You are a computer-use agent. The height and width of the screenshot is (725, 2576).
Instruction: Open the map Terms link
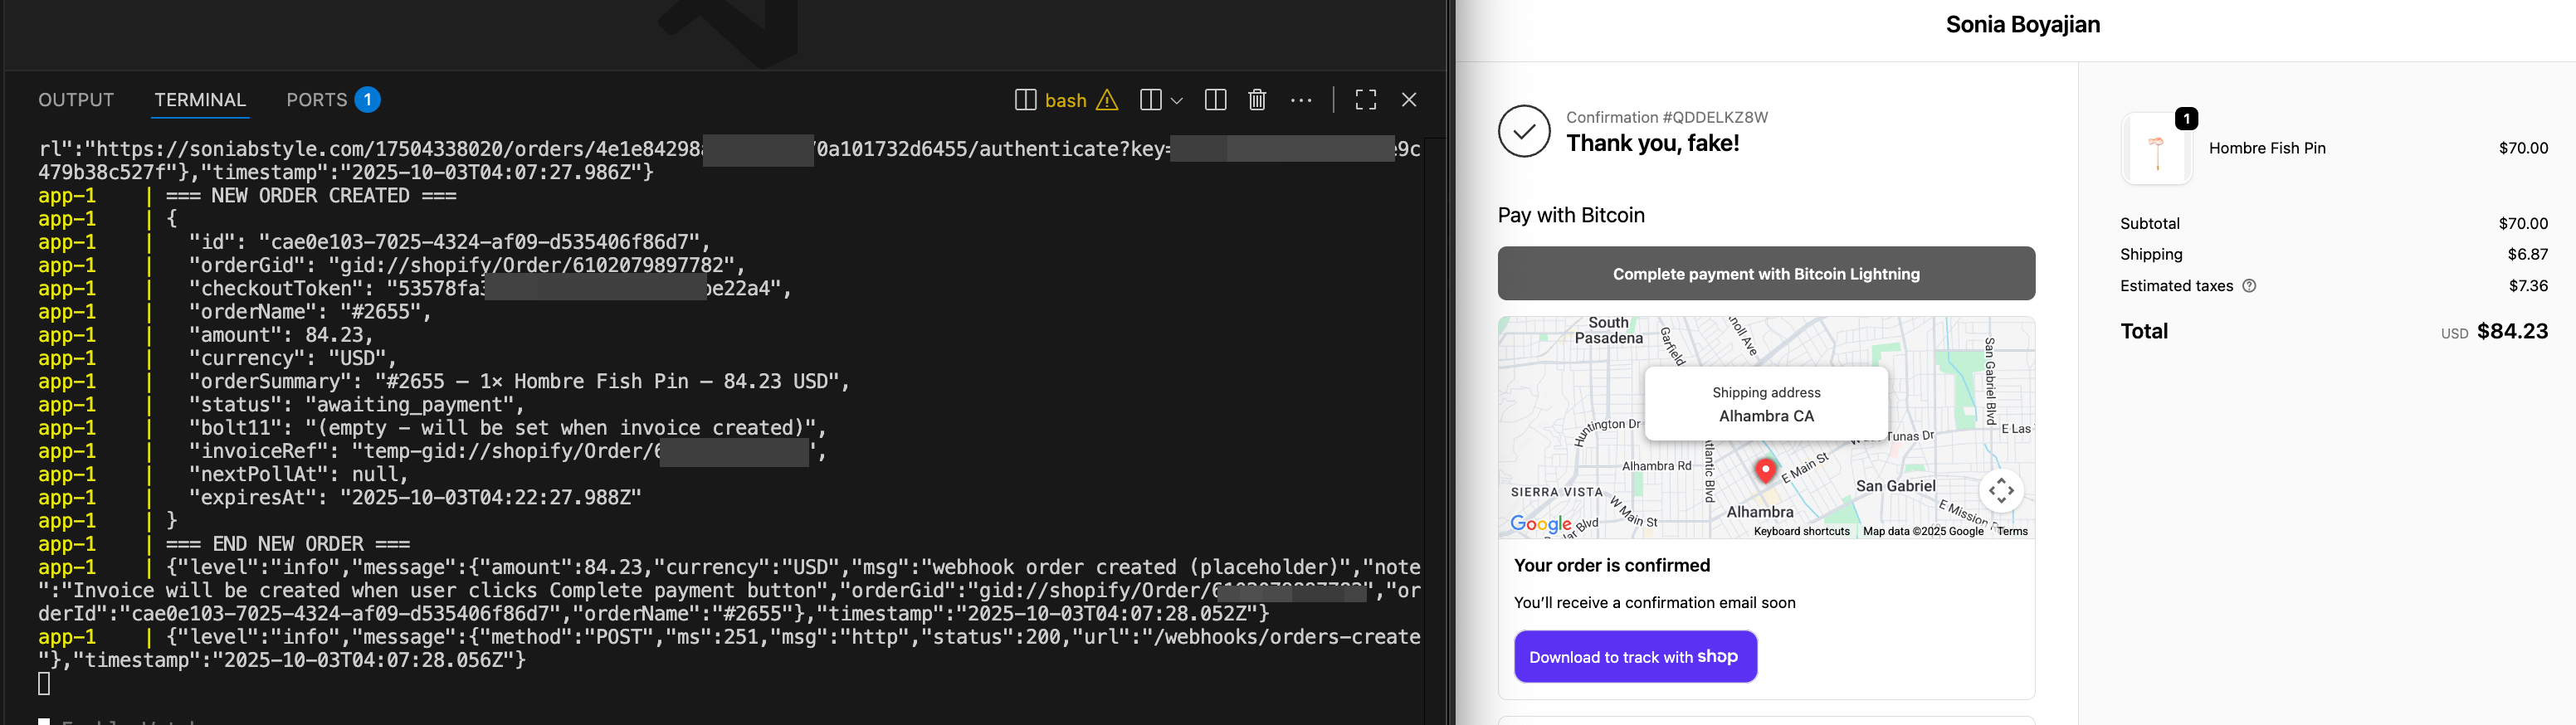coord(2012,531)
